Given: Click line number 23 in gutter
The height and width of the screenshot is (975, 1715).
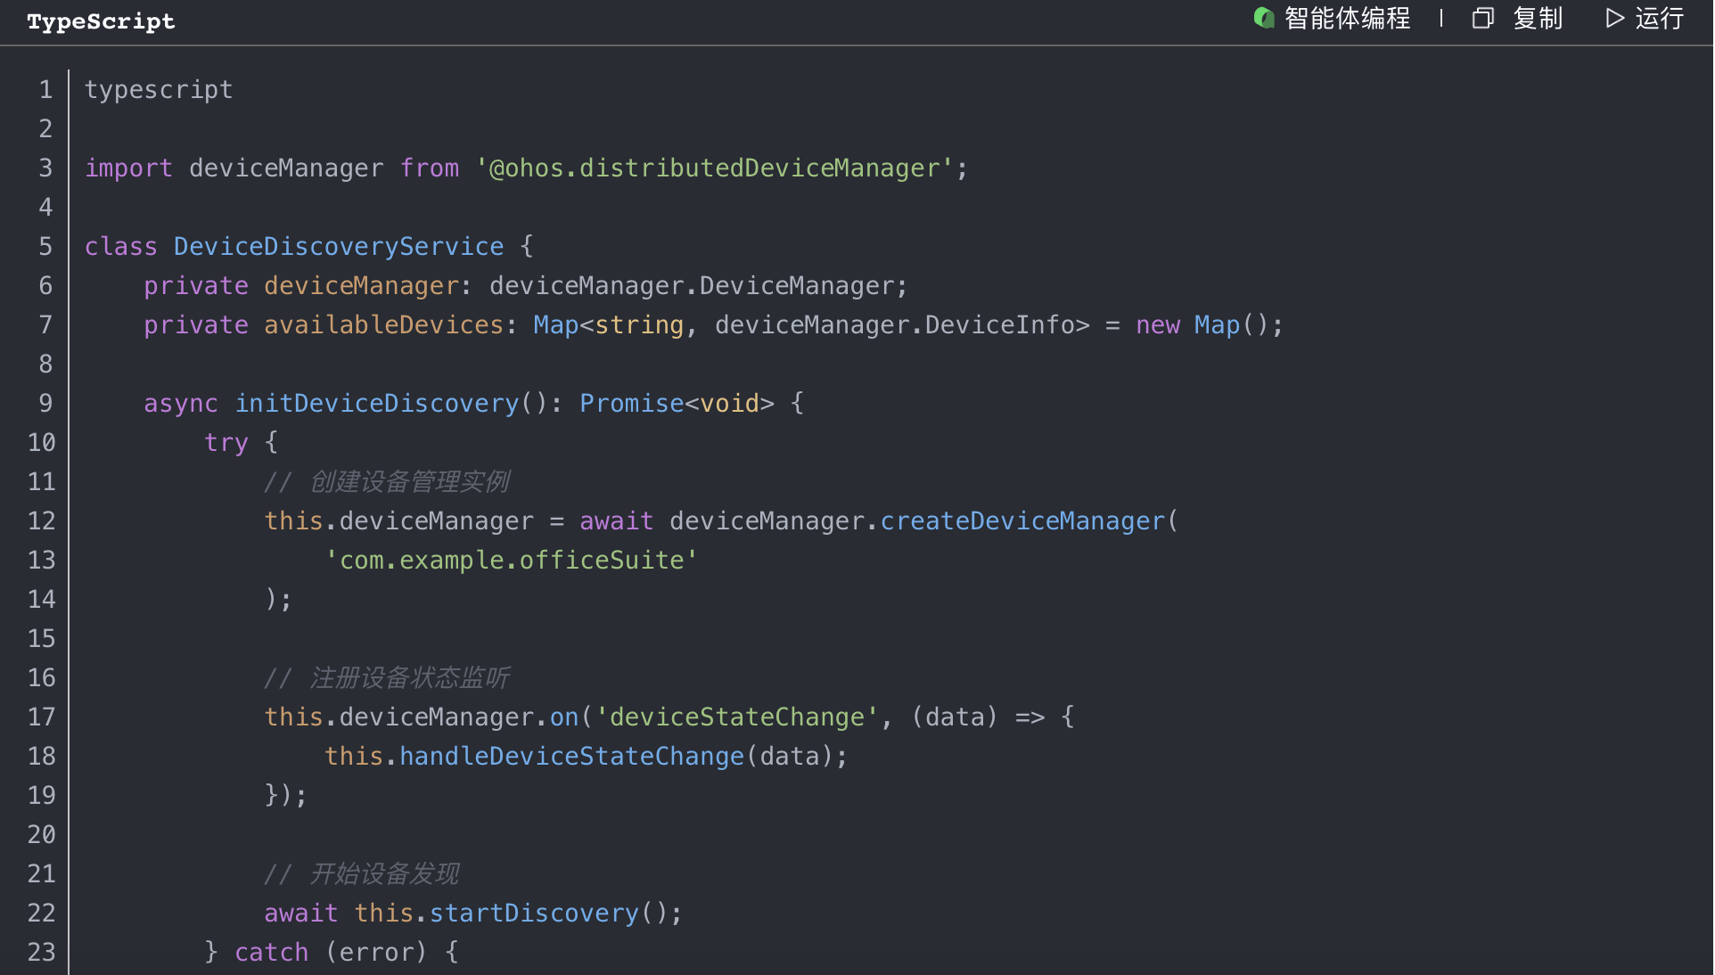Looking at the screenshot, I should (41, 953).
